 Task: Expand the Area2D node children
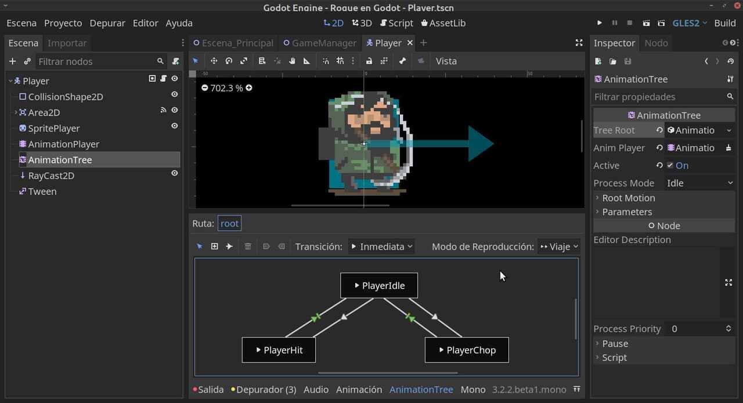pyautogui.click(x=16, y=112)
